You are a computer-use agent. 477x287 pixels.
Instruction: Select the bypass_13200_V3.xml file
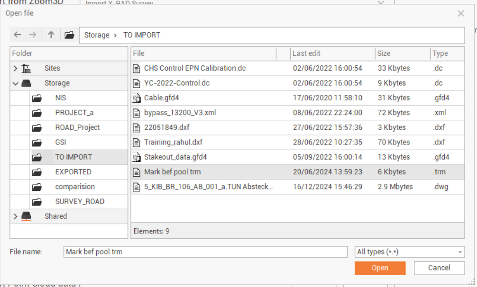(x=180, y=113)
